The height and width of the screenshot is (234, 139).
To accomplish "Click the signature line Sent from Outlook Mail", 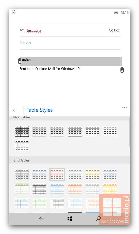I will point(49,69).
